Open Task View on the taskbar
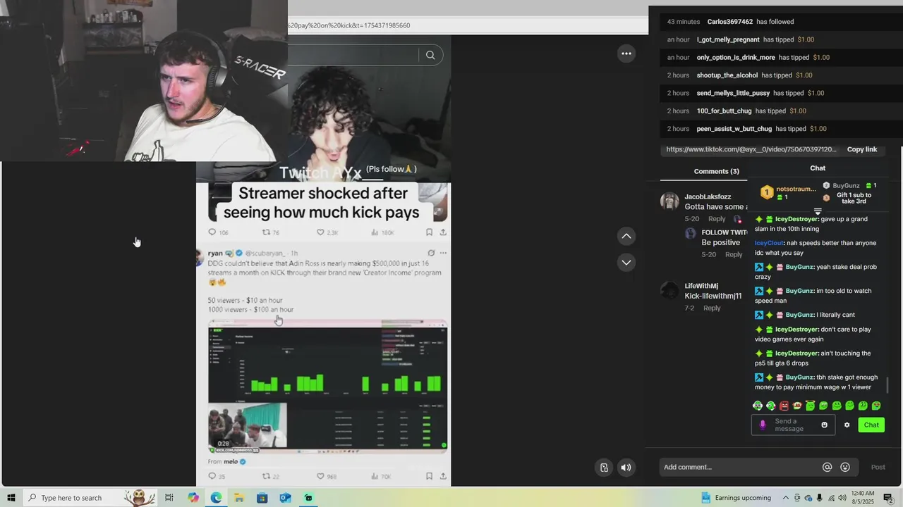 pyautogui.click(x=169, y=498)
